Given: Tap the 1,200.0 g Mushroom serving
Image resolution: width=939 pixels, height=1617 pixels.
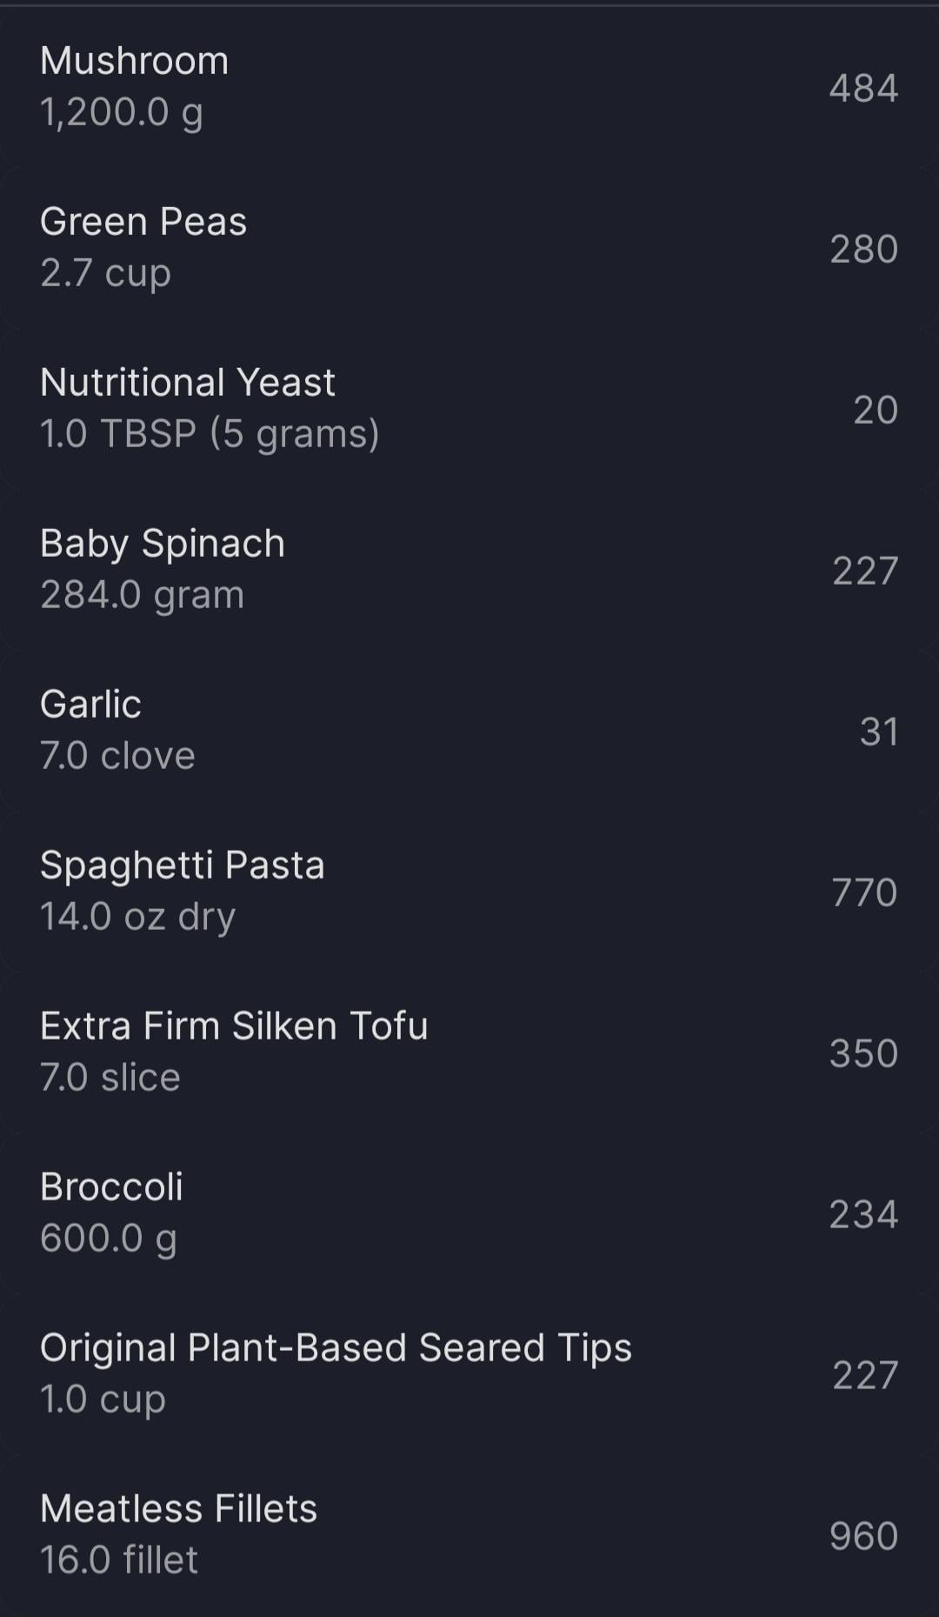Looking at the screenshot, I should click(122, 112).
